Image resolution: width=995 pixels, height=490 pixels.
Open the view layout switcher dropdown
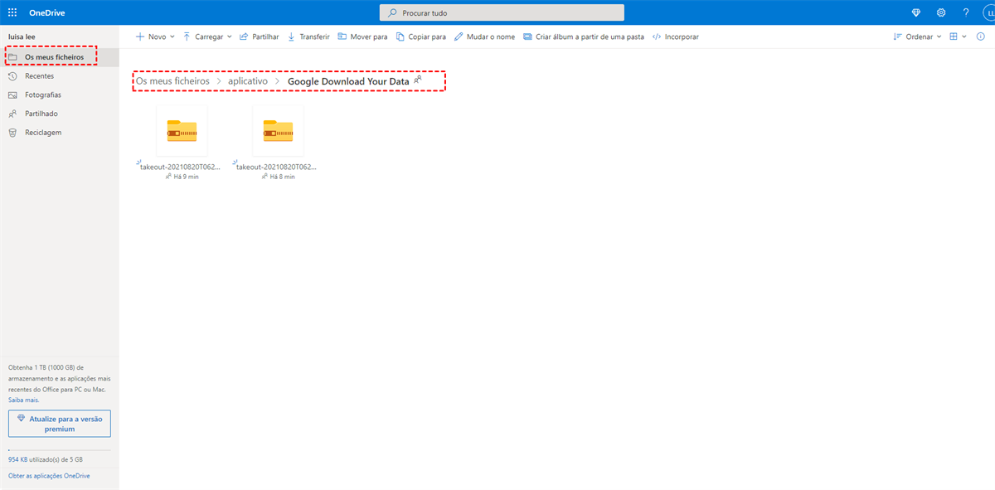coord(958,36)
